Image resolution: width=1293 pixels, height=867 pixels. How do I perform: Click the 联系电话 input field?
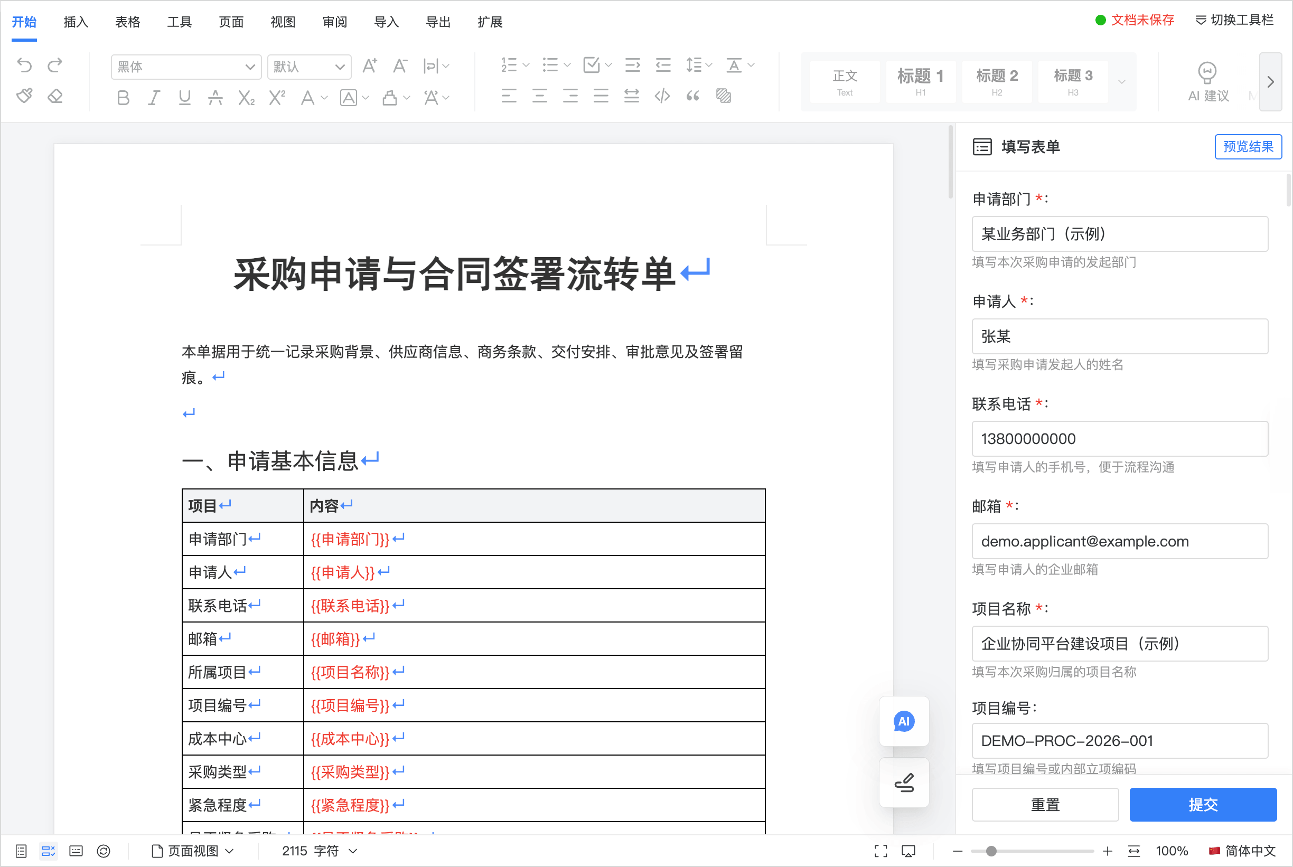1119,438
